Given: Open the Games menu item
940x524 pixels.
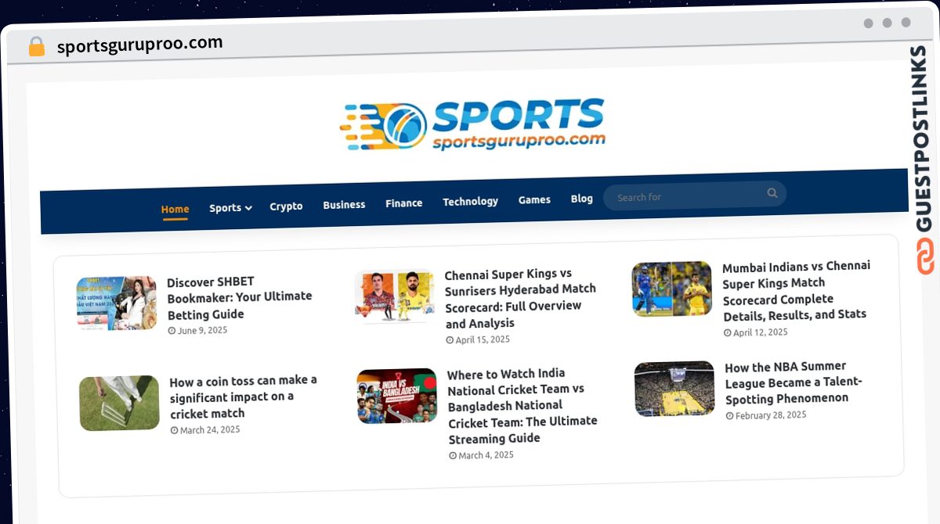Looking at the screenshot, I should [x=534, y=200].
